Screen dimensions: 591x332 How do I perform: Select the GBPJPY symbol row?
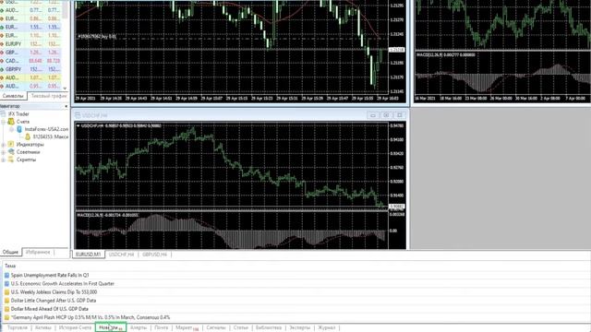(30, 69)
